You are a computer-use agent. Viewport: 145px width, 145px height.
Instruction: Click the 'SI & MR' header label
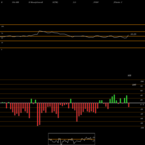[15, 2]
